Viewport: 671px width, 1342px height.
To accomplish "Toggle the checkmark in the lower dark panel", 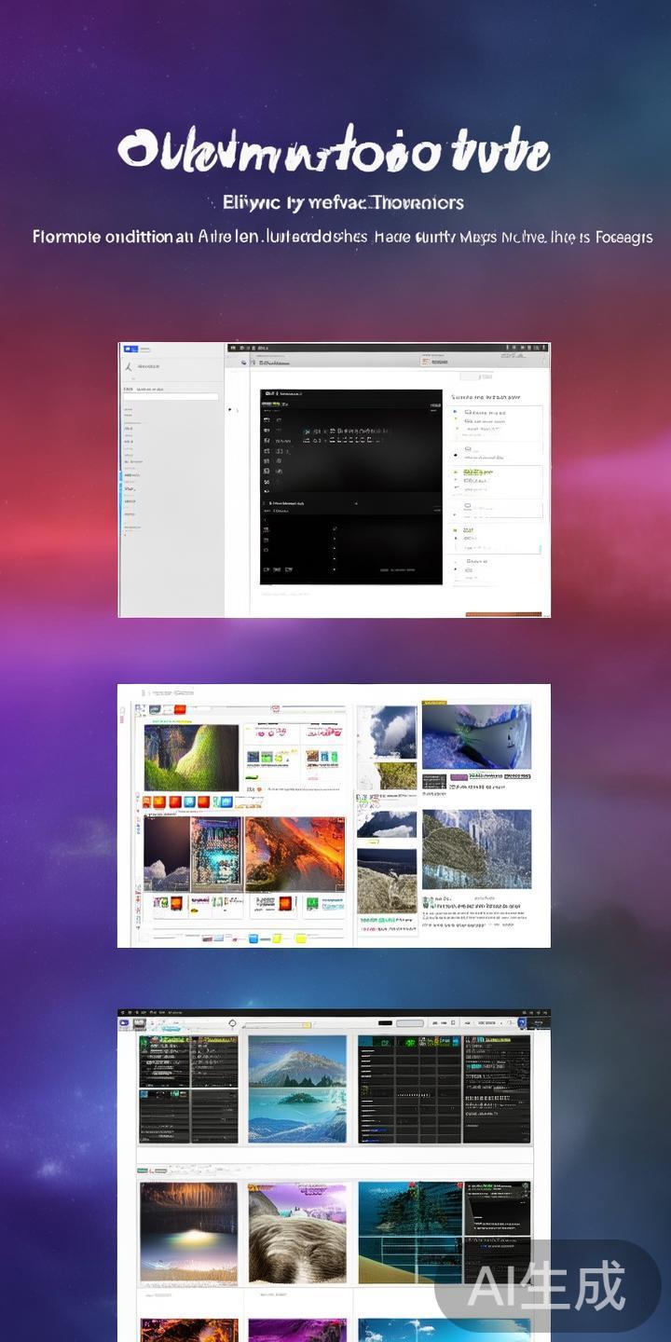I will pos(334,528).
